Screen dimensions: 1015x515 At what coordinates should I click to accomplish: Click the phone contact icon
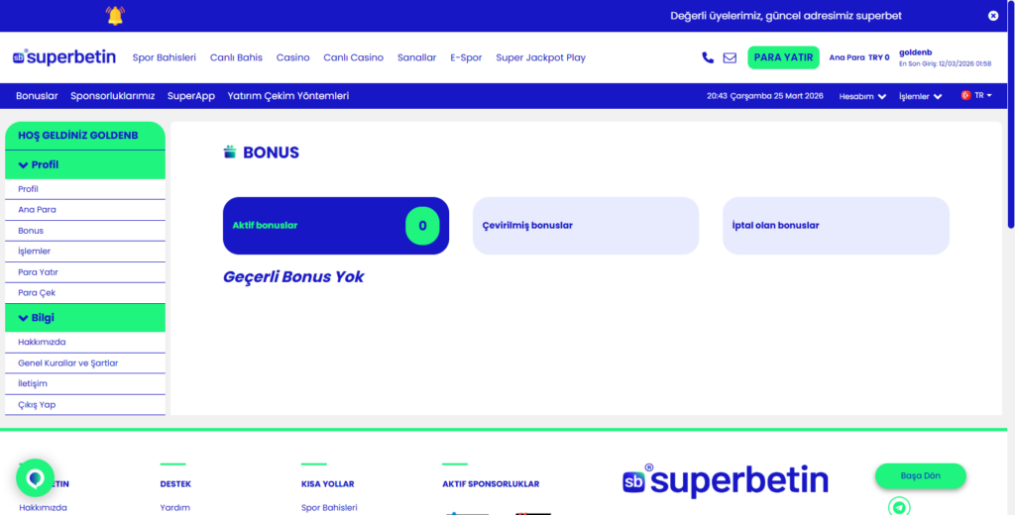[x=708, y=57]
